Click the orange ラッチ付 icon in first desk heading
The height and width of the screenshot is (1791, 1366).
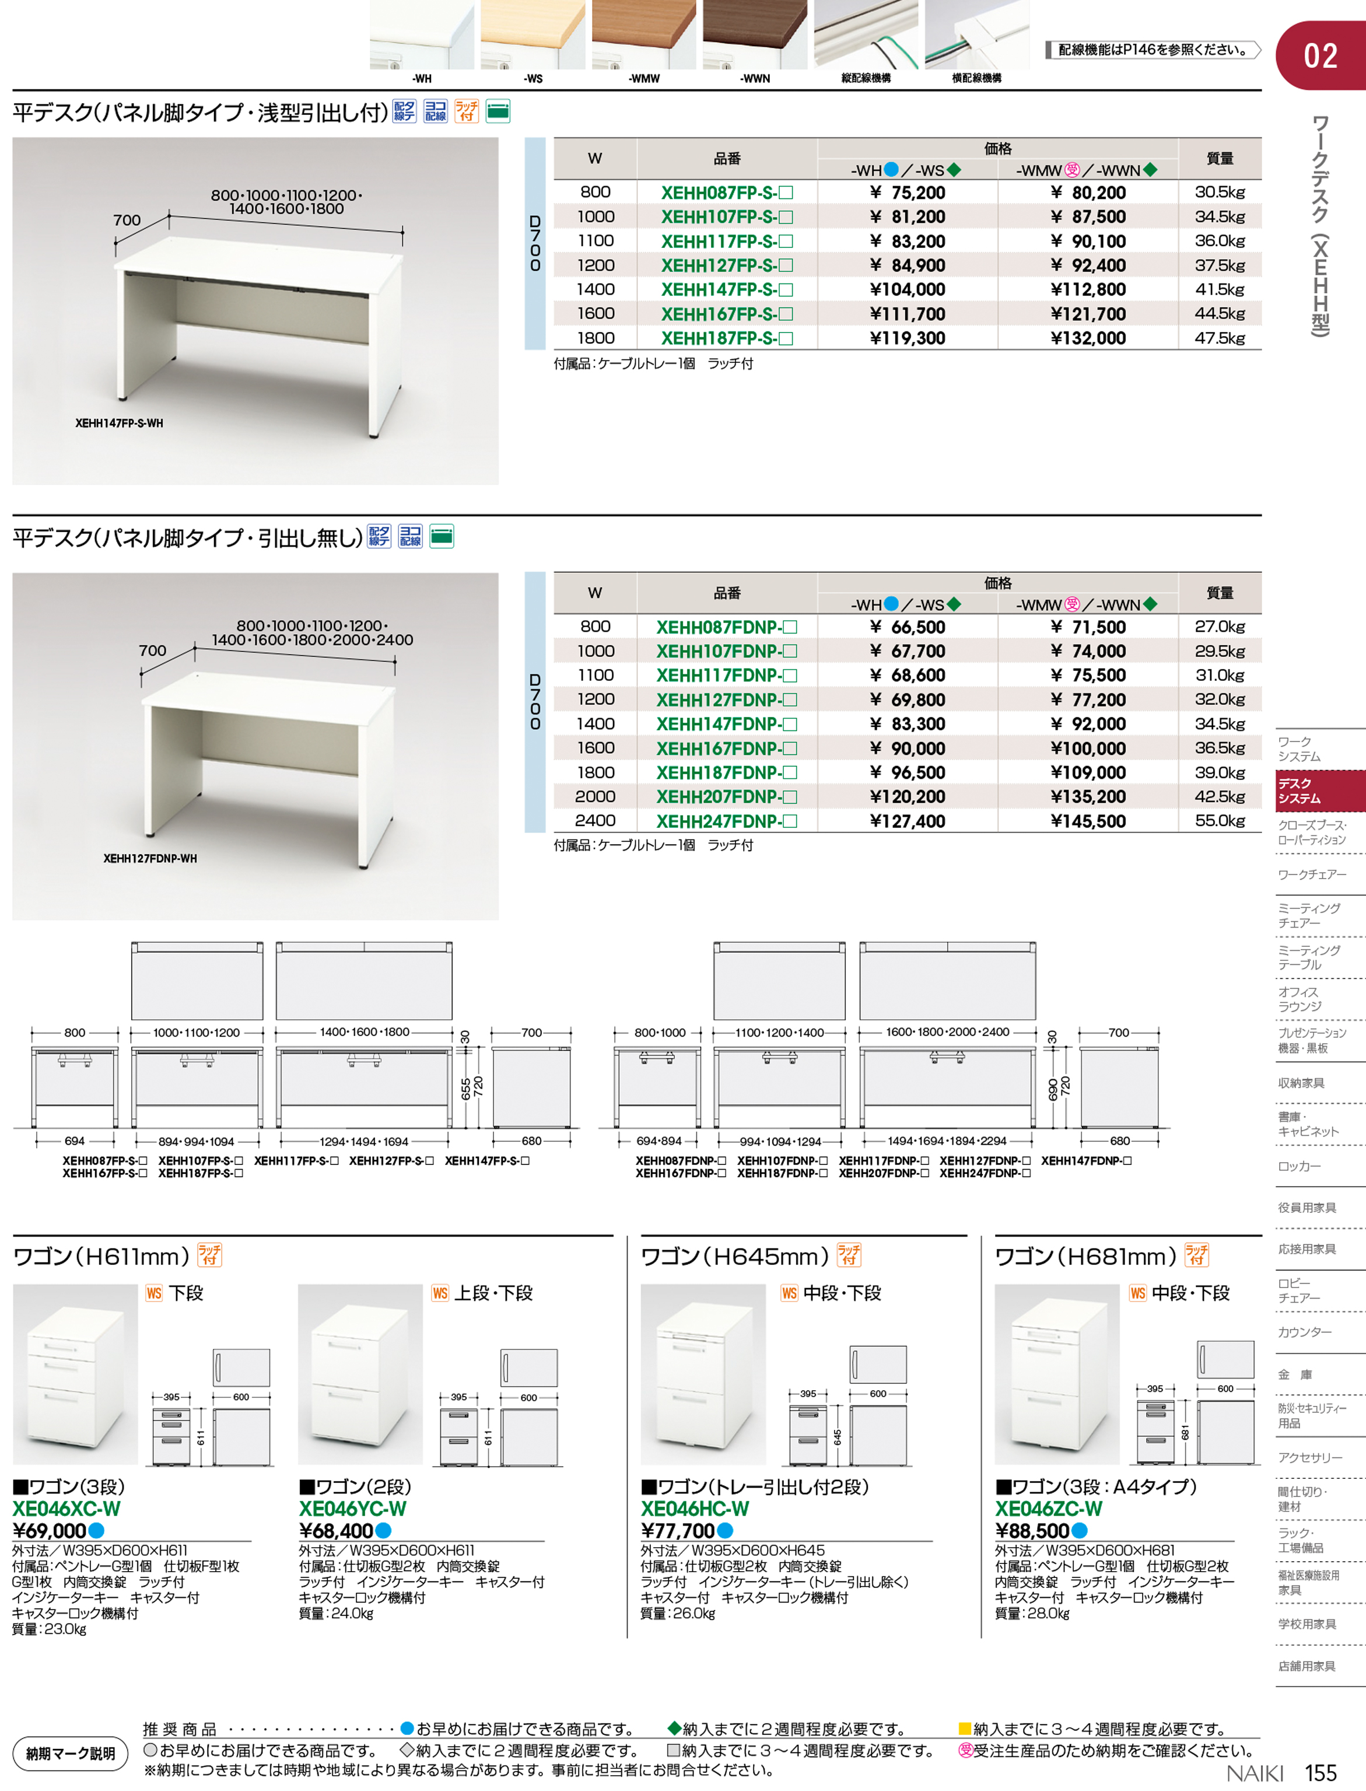pyautogui.click(x=467, y=111)
